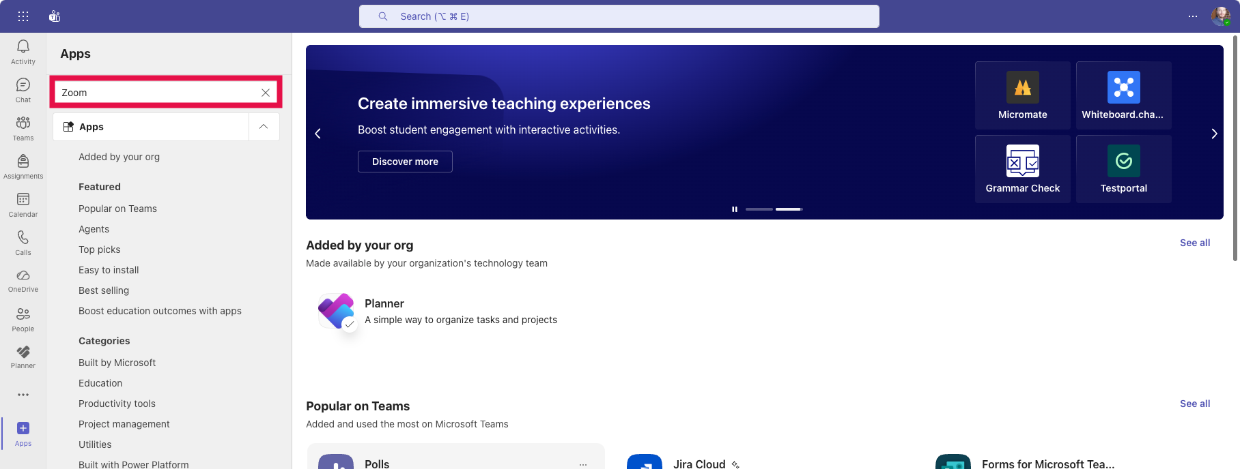Click the top Search bar
This screenshot has height=469, width=1240.
(619, 16)
